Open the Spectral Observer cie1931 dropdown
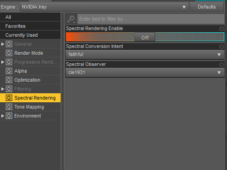Screen dimensions: 227x170 (145, 73)
